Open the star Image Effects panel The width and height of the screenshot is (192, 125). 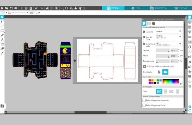(190, 72)
